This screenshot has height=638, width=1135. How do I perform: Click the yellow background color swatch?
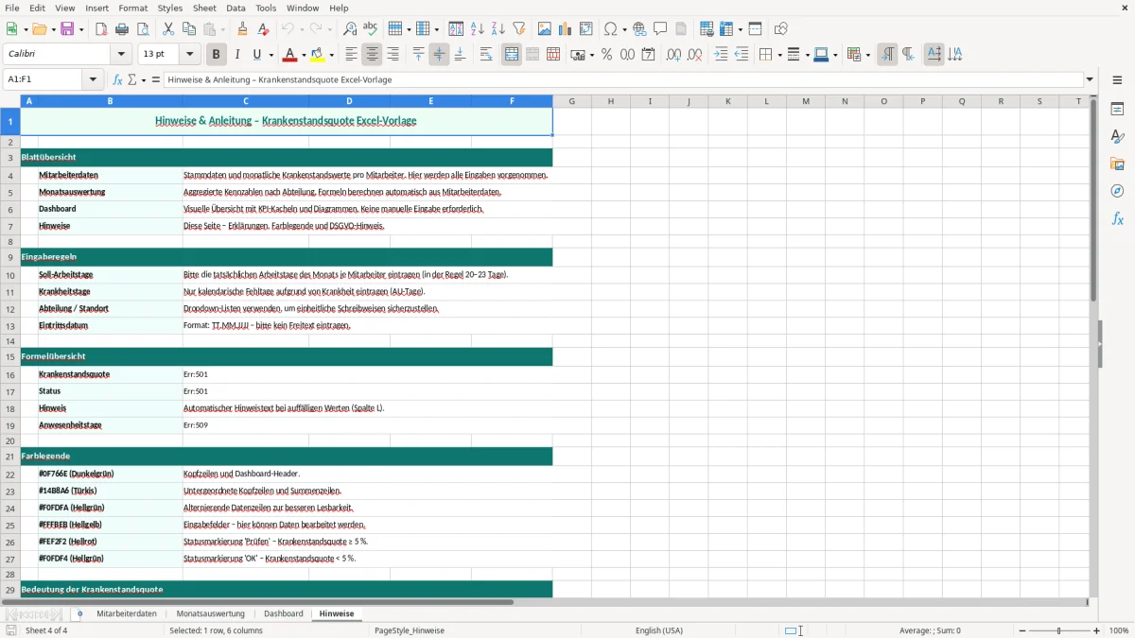(x=318, y=55)
